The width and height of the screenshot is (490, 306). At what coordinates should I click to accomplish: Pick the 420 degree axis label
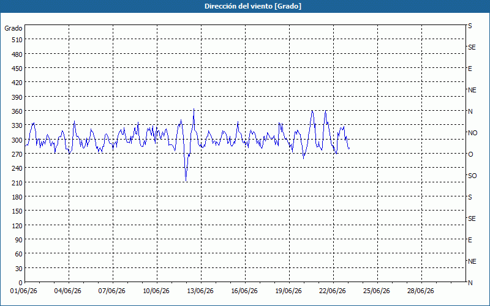tap(17, 83)
